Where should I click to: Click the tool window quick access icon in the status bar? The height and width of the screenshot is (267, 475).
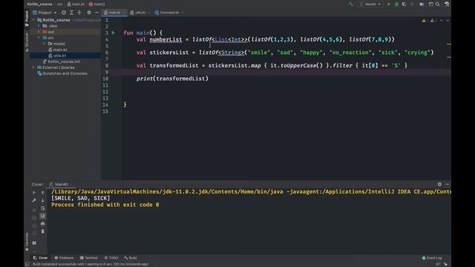(x=27, y=264)
